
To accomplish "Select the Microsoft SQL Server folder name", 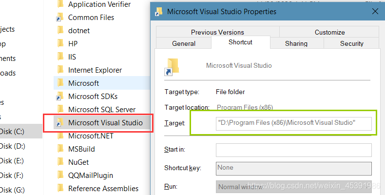I will click(x=102, y=109).
